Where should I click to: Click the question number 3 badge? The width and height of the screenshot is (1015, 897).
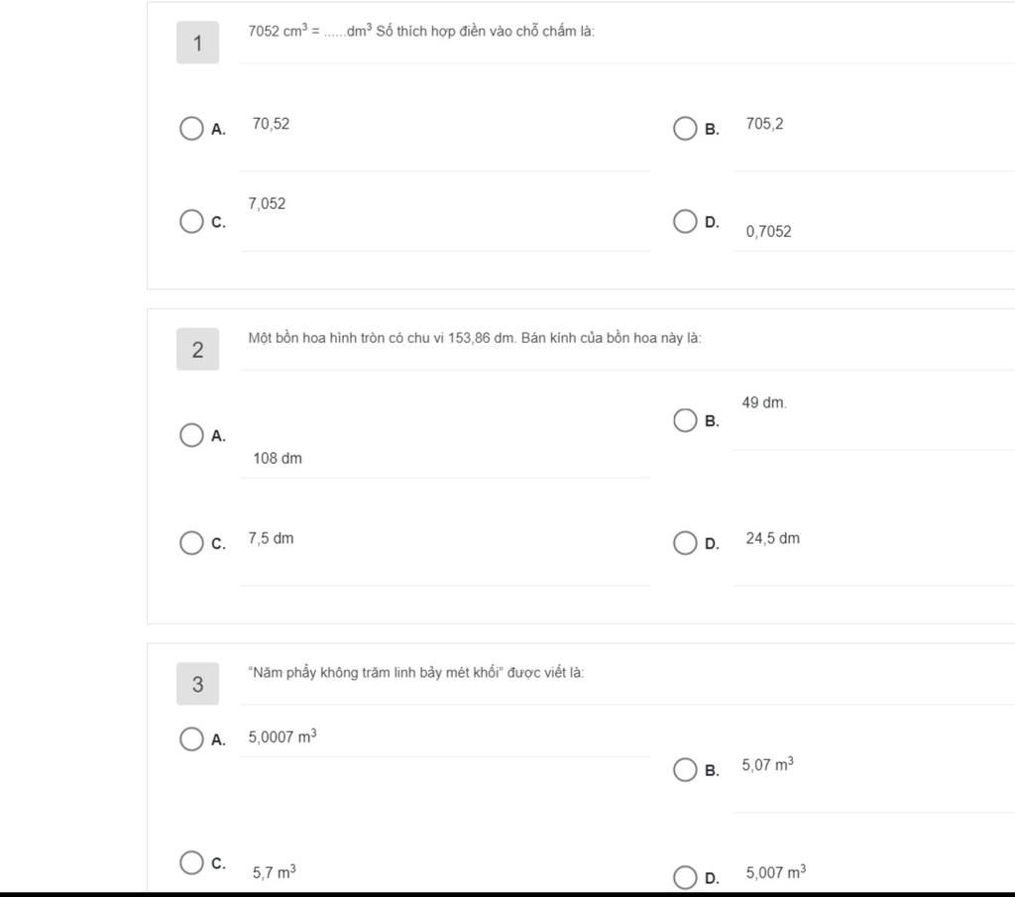(197, 684)
